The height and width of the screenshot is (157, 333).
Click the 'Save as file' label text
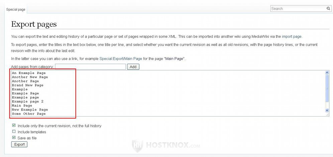click(27, 138)
